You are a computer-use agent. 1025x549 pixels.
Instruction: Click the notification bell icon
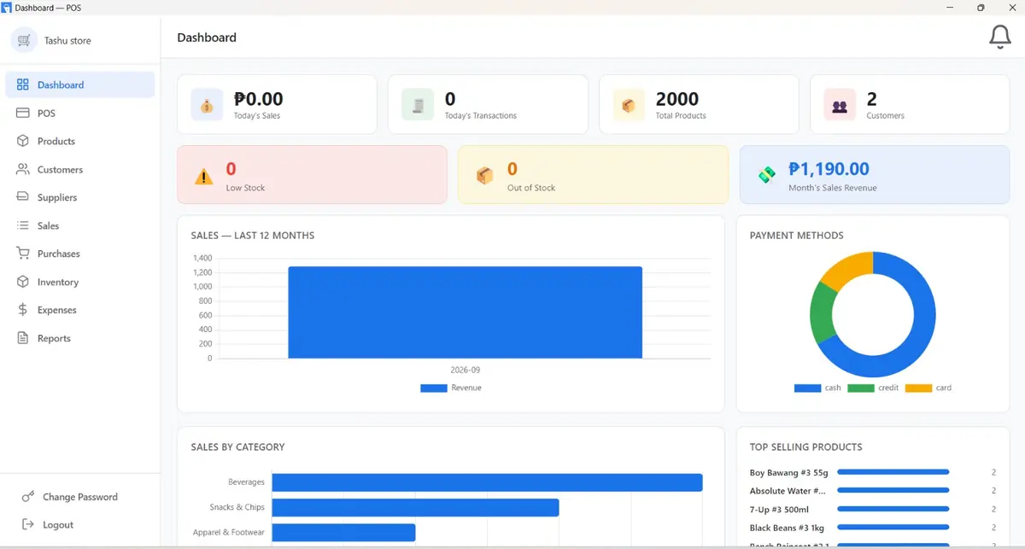click(999, 37)
